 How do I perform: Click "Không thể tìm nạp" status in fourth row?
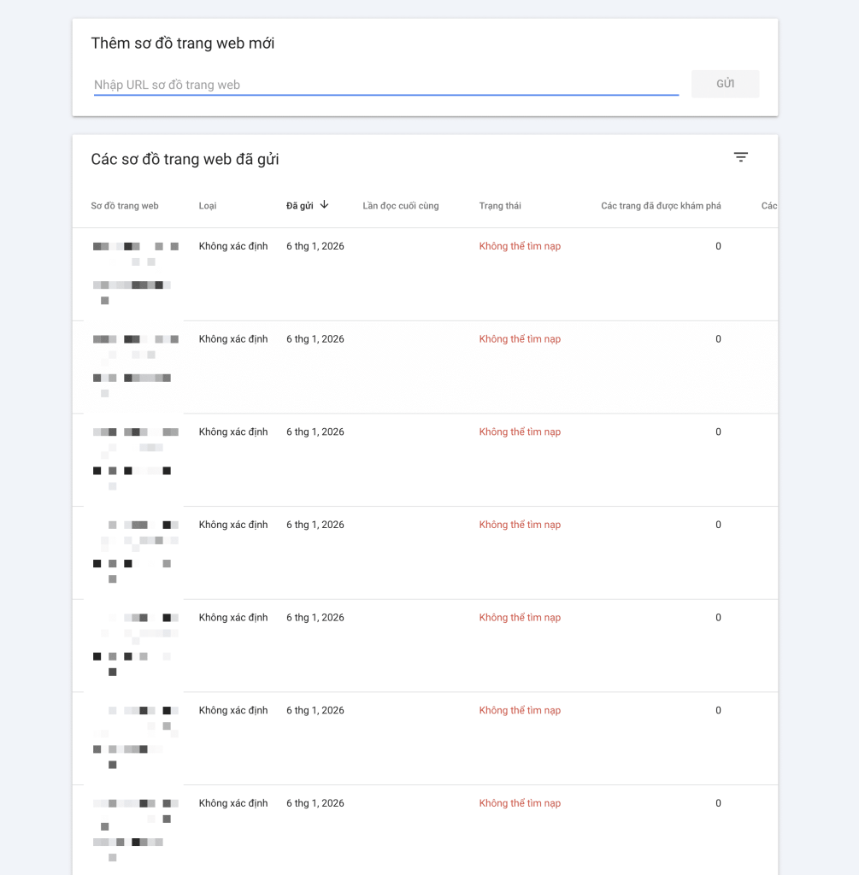pyautogui.click(x=520, y=525)
